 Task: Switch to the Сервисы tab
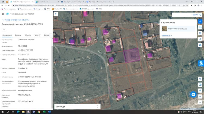[18, 35]
